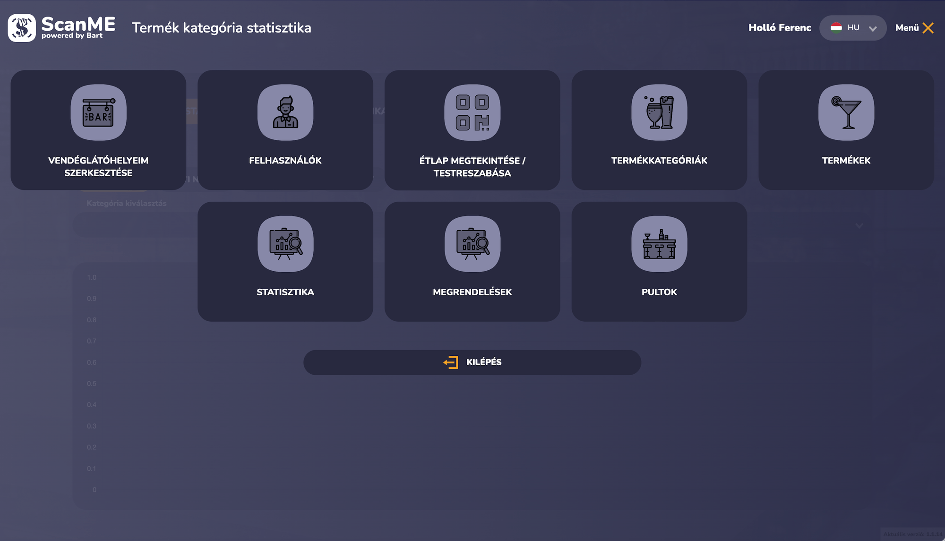Click the waiter icon for Felhasználók
Screen dimensions: 945x541
point(285,112)
